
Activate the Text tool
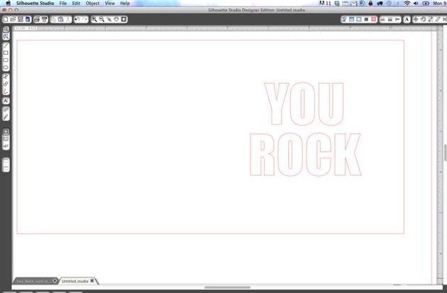[6, 101]
